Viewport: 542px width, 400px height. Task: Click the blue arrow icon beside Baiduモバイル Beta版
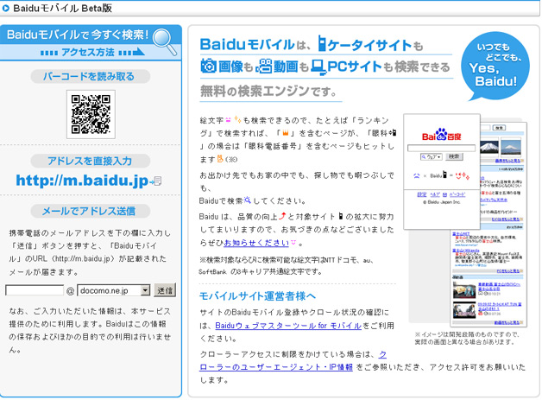click(x=7, y=9)
